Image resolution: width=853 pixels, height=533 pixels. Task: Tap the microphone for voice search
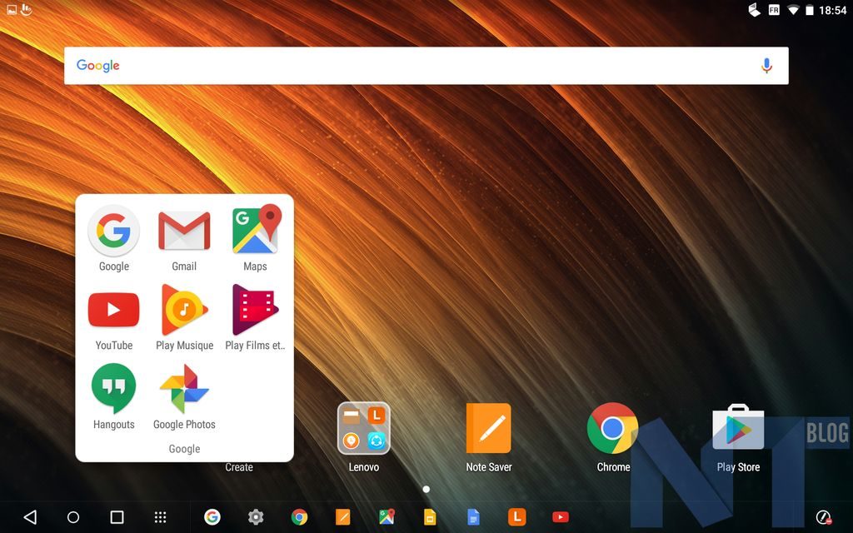tap(766, 66)
